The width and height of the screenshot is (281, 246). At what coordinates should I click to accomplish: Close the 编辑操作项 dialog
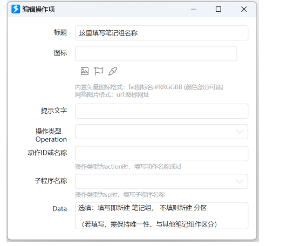coord(244,9)
